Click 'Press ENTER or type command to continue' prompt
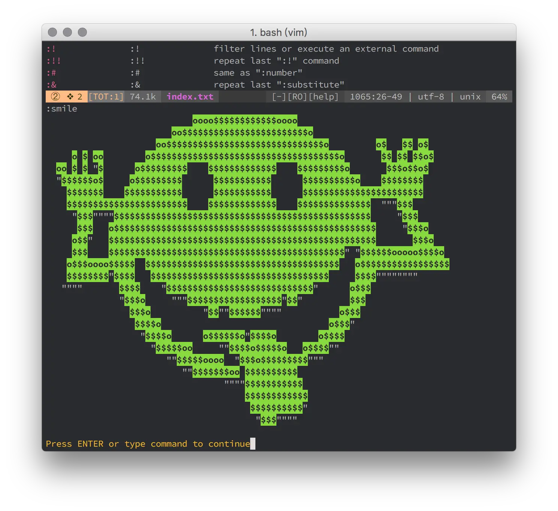This screenshot has height=511, width=558. [148, 444]
